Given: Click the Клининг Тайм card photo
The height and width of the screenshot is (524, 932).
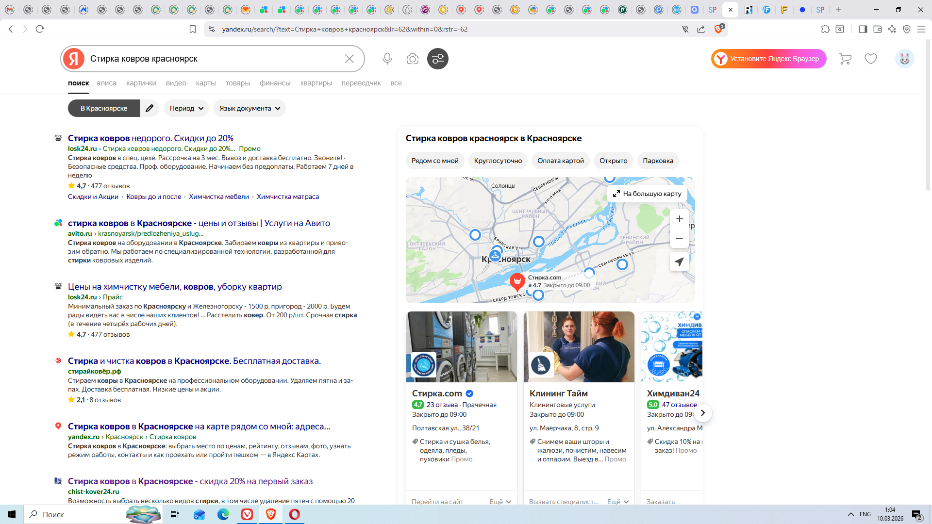Looking at the screenshot, I should [579, 347].
